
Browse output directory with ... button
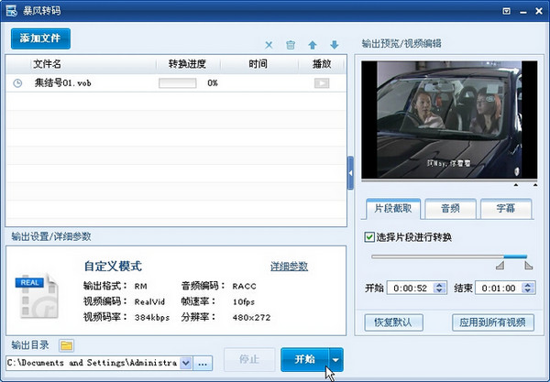(203, 364)
